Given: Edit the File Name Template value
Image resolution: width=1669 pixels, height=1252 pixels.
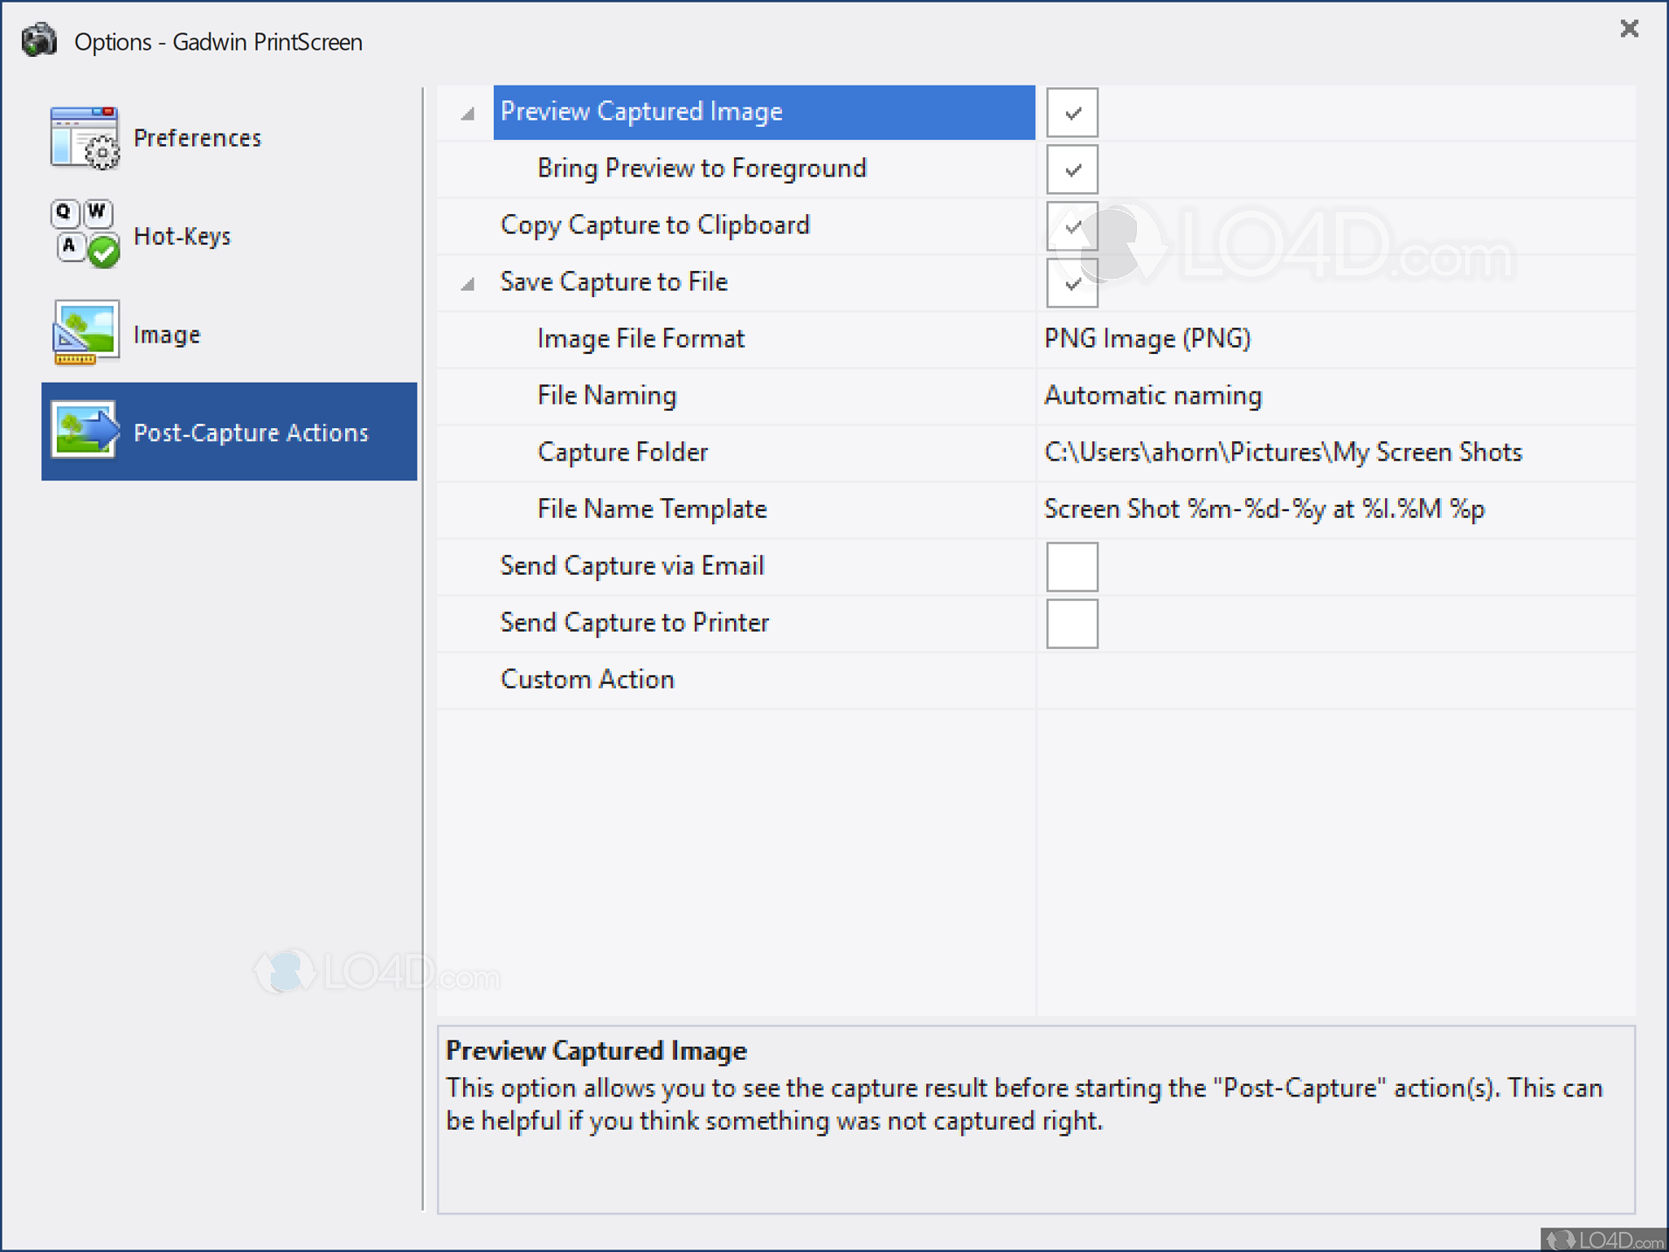Looking at the screenshot, I should tap(1264, 509).
